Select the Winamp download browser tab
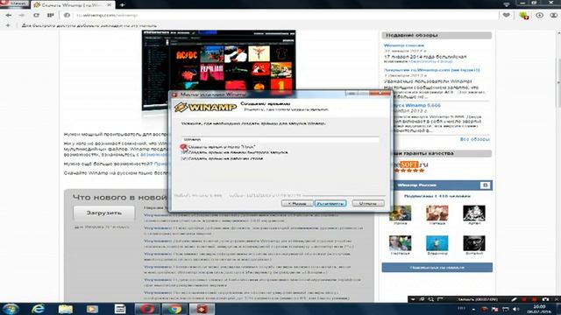The height and width of the screenshot is (315, 561). (73, 5)
